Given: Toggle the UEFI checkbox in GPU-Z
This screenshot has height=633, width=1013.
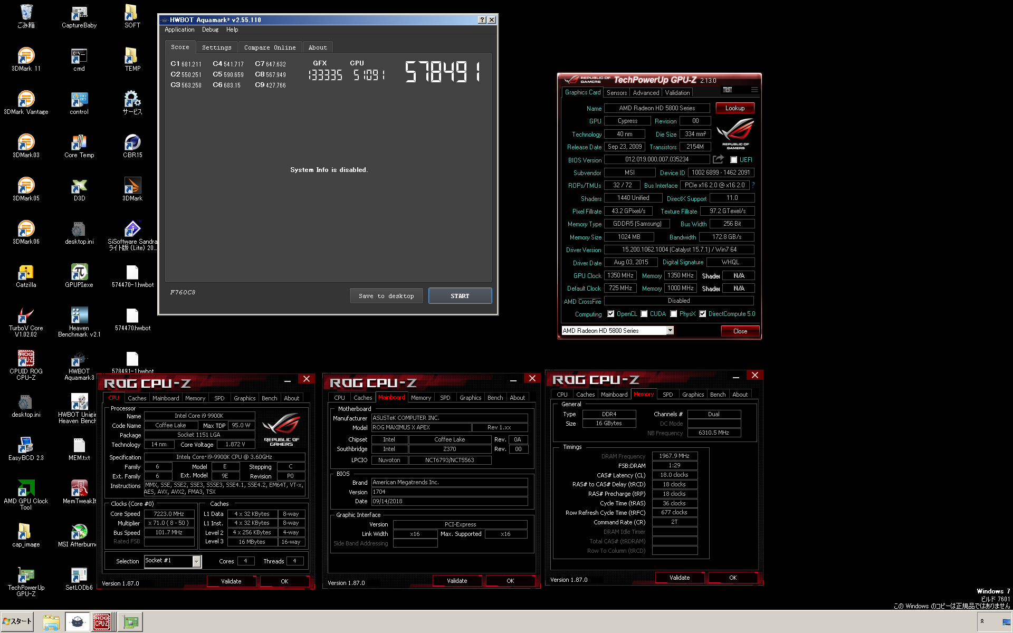Looking at the screenshot, I should coord(733,160).
